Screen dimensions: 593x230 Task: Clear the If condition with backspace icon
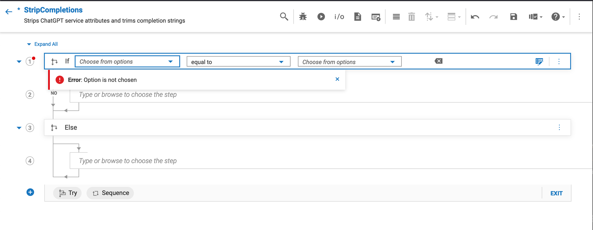pyautogui.click(x=438, y=61)
